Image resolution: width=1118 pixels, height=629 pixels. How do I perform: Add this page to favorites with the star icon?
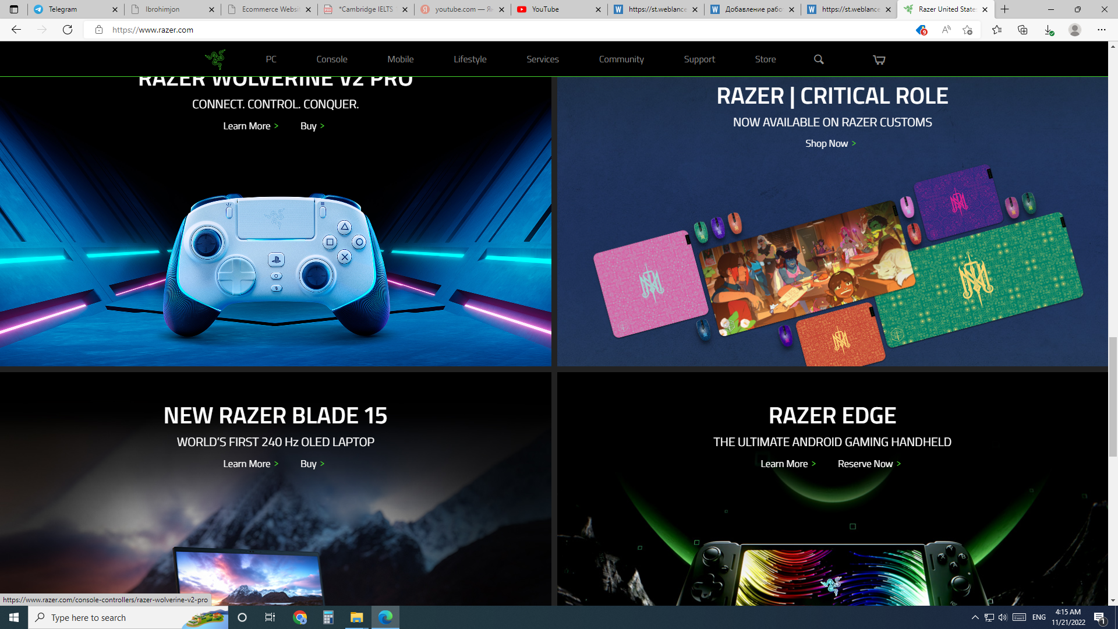click(967, 30)
